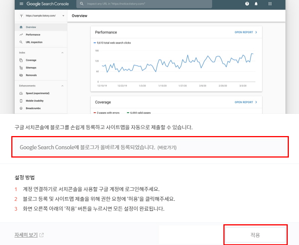Click the chevron next to Performance OPEN REPORT
The width and height of the screenshot is (299, 245).
coord(256,32)
